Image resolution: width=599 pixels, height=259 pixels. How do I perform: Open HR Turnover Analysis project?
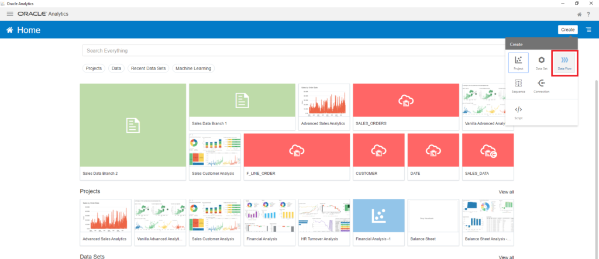click(x=324, y=222)
